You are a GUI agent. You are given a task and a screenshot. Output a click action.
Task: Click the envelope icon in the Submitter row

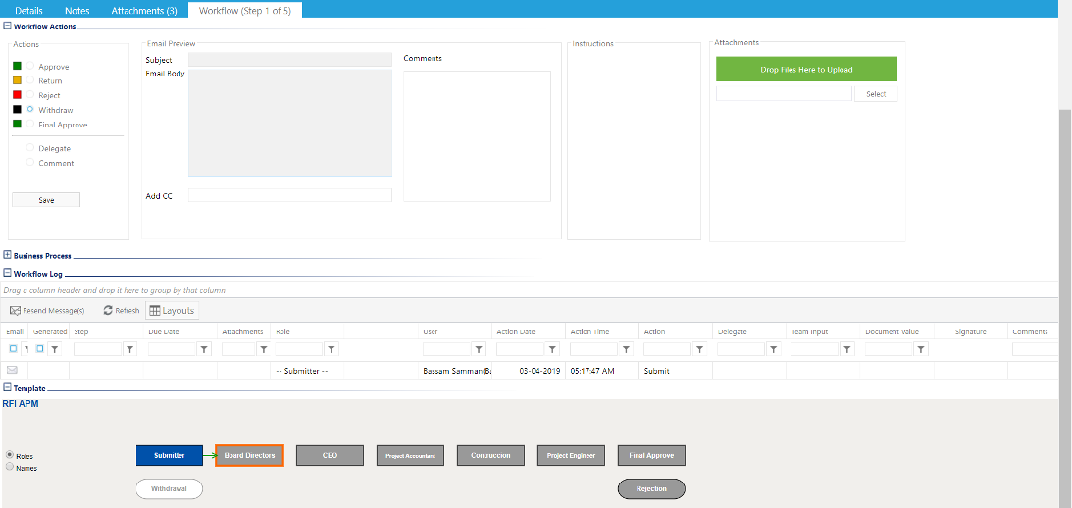coord(13,371)
